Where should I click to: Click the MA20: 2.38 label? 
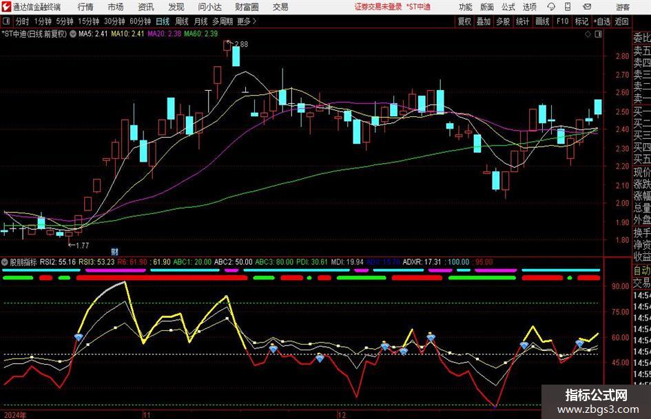coord(165,34)
